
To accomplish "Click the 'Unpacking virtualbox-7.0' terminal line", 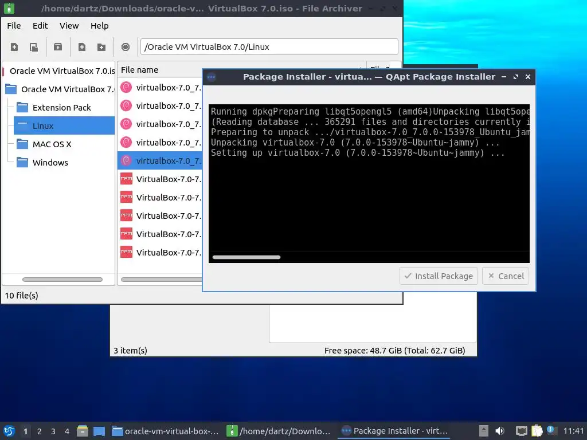I will [x=355, y=143].
